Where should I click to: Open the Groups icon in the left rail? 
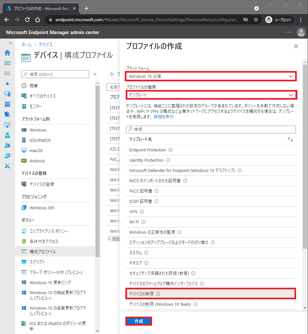coord(7,145)
